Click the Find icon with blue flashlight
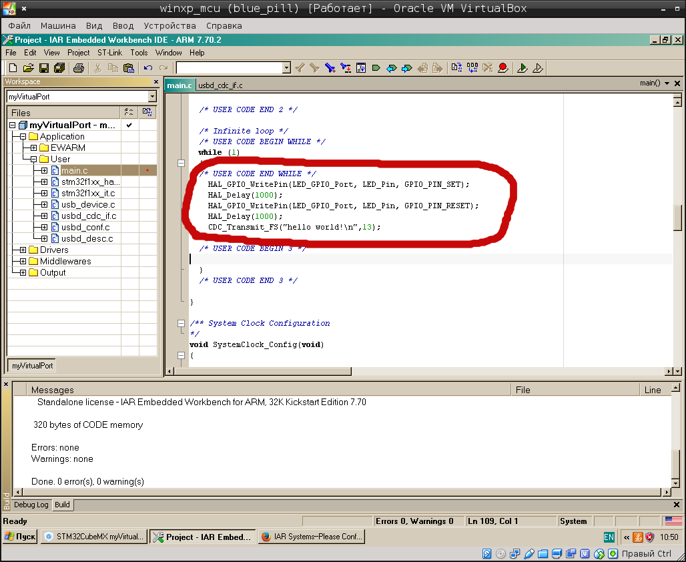 (x=330, y=68)
